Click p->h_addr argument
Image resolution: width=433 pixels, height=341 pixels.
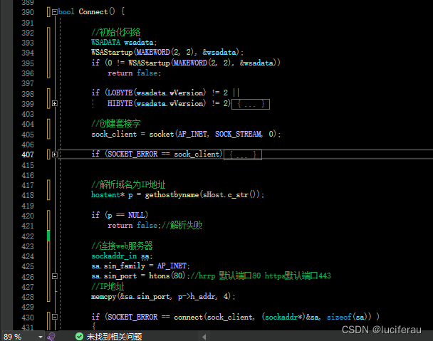(x=197, y=297)
